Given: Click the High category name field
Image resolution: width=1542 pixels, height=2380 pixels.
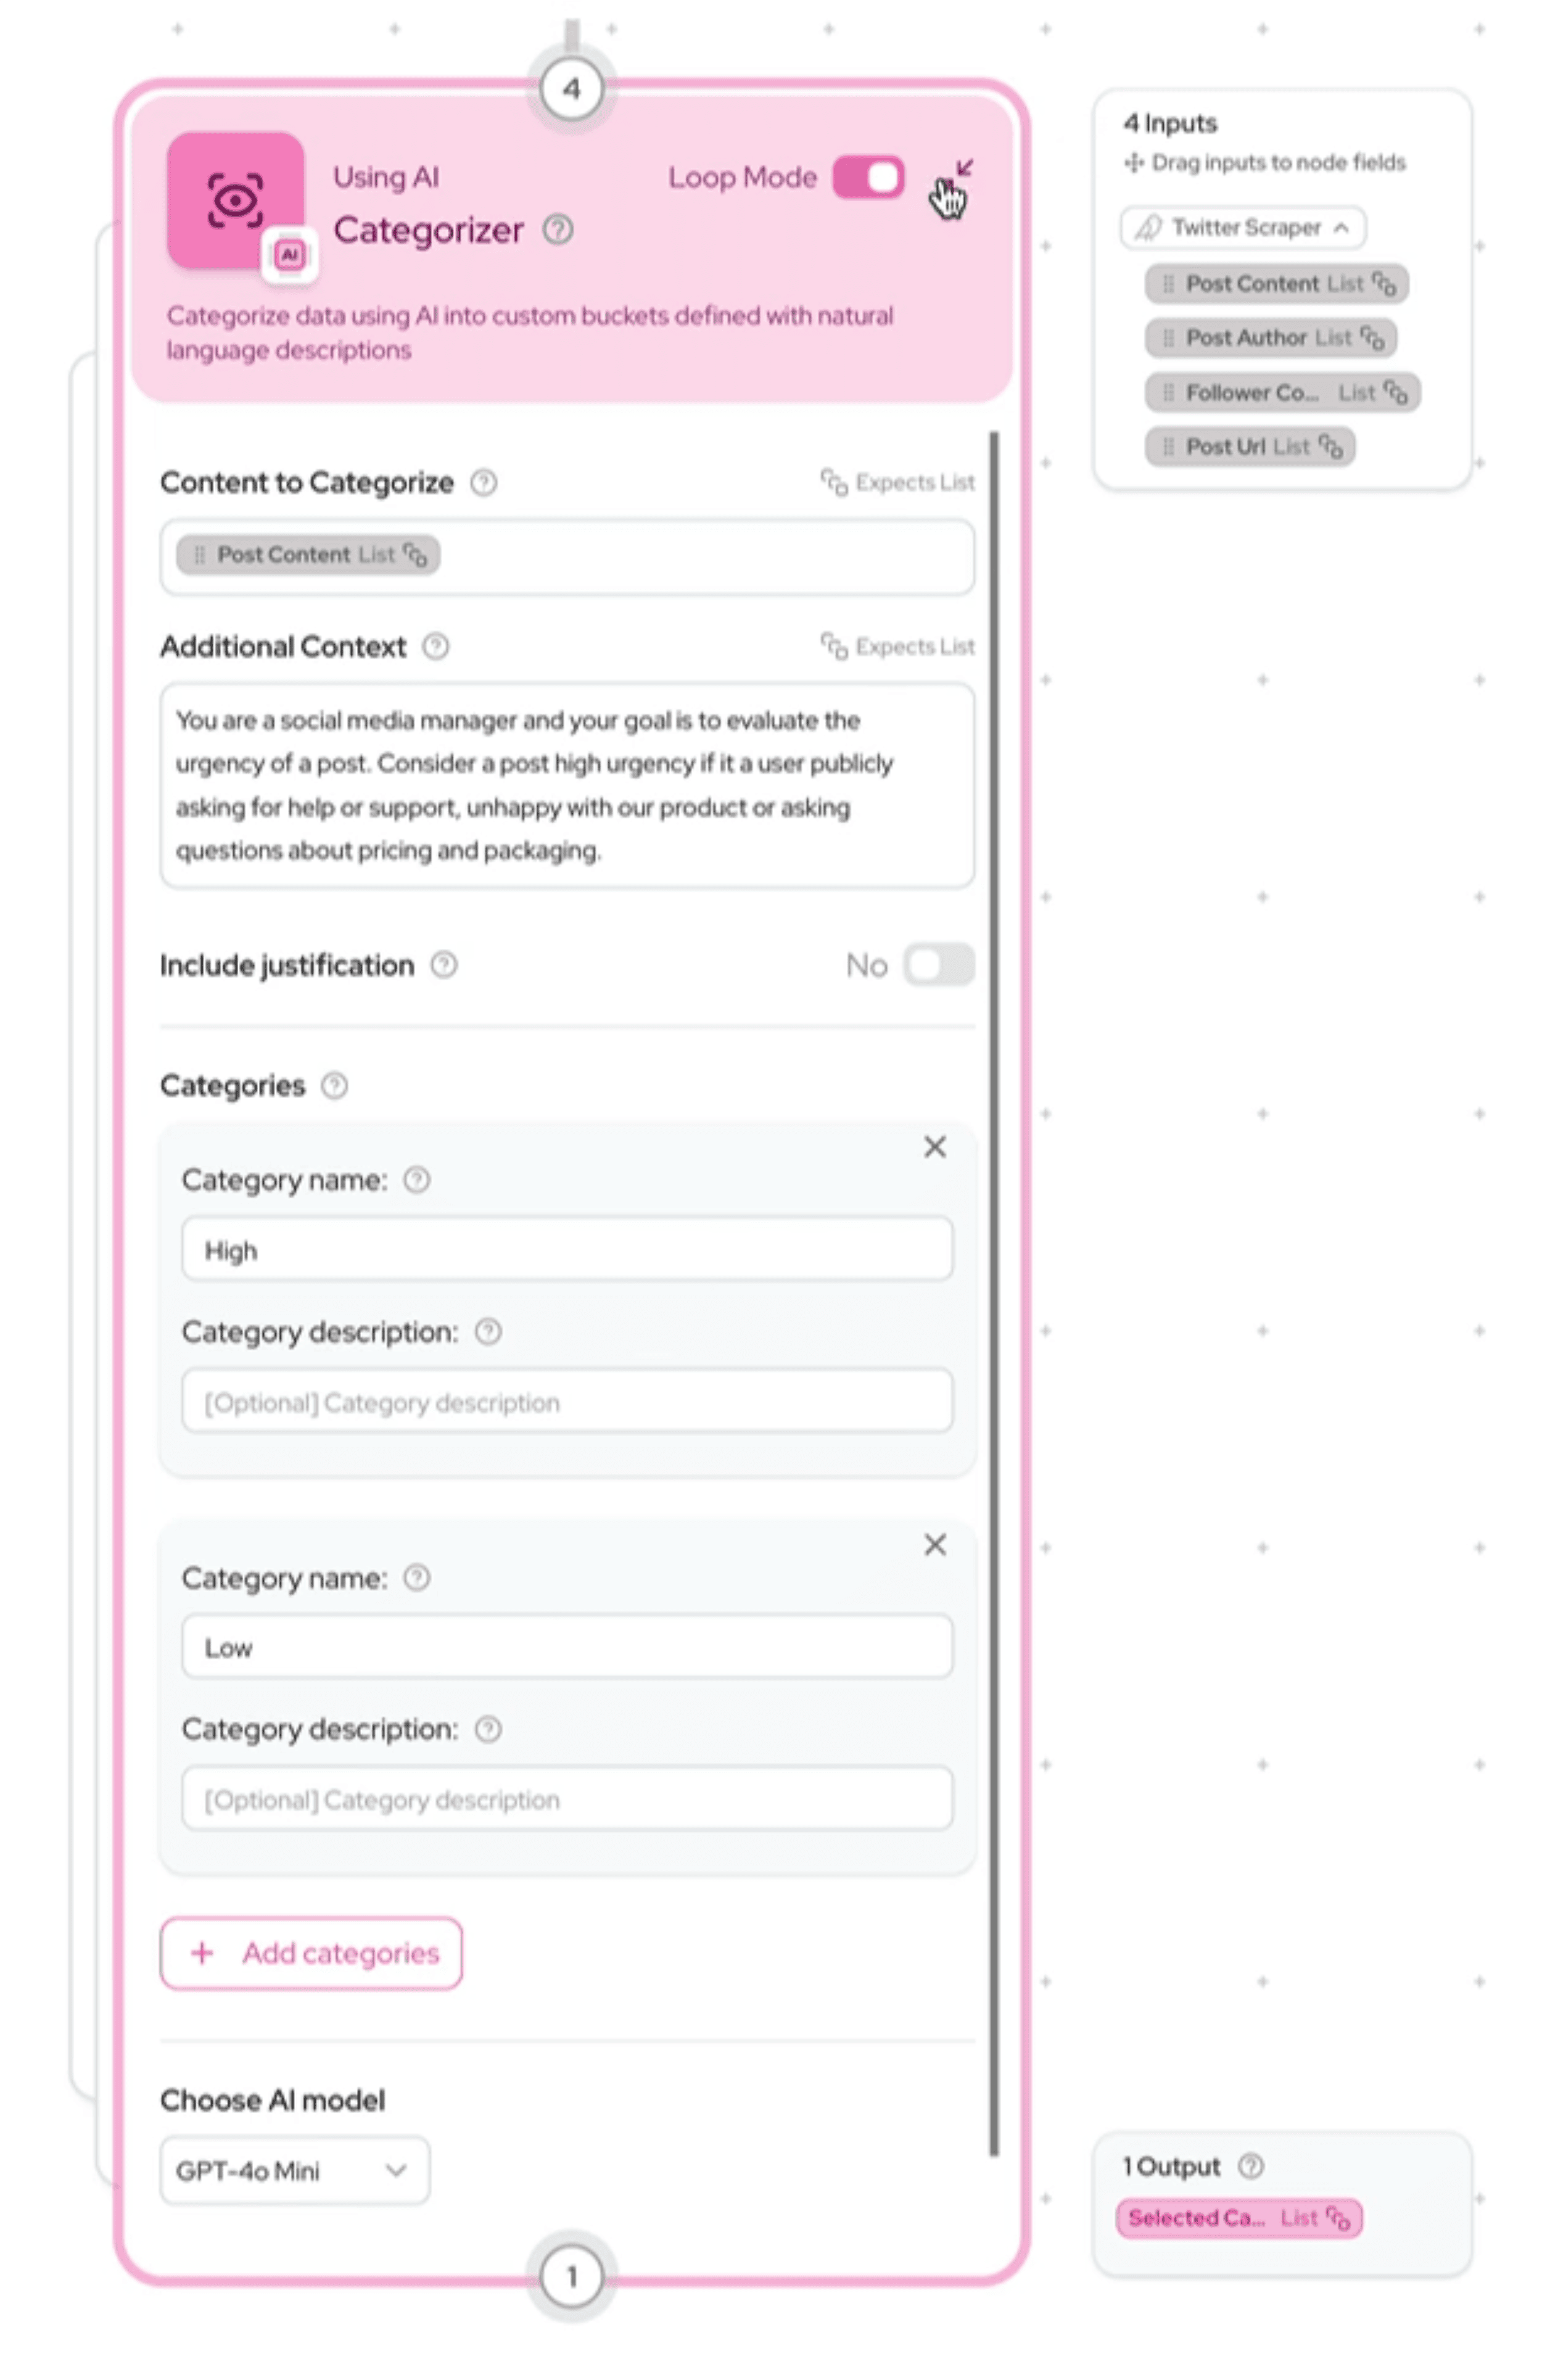Looking at the screenshot, I should click(567, 1249).
